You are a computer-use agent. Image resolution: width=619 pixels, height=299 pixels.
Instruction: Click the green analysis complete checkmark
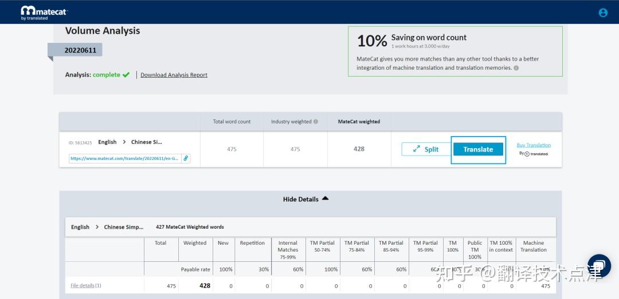click(126, 75)
